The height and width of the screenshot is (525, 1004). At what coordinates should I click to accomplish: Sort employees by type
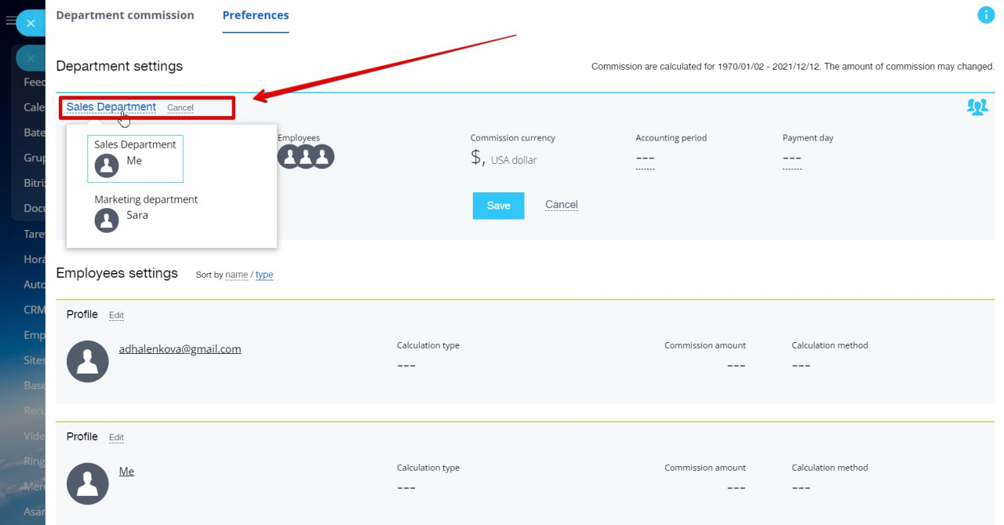(x=264, y=275)
